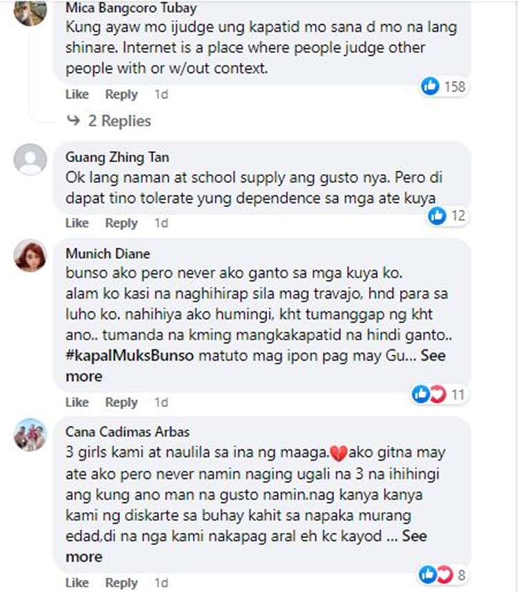Reply to Guang Zhing Tan's comment
Image resolution: width=518 pixels, height=592 pixels.
pos(122,223)
